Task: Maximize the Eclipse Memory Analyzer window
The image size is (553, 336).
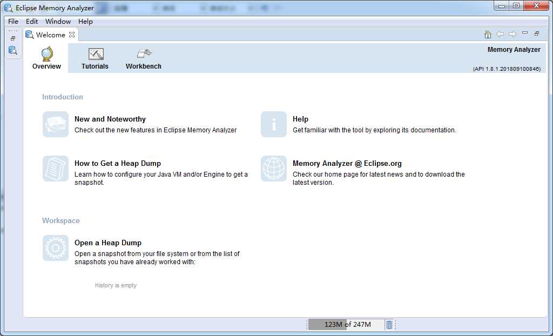Action: 516,6
